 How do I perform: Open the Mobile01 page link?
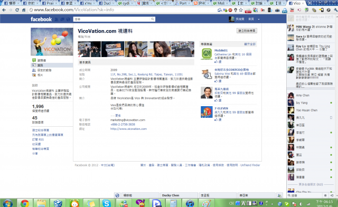coord(221,51)
